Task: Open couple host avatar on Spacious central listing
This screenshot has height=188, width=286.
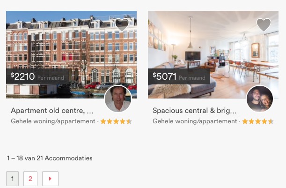Action: click(x=260, y=98)
